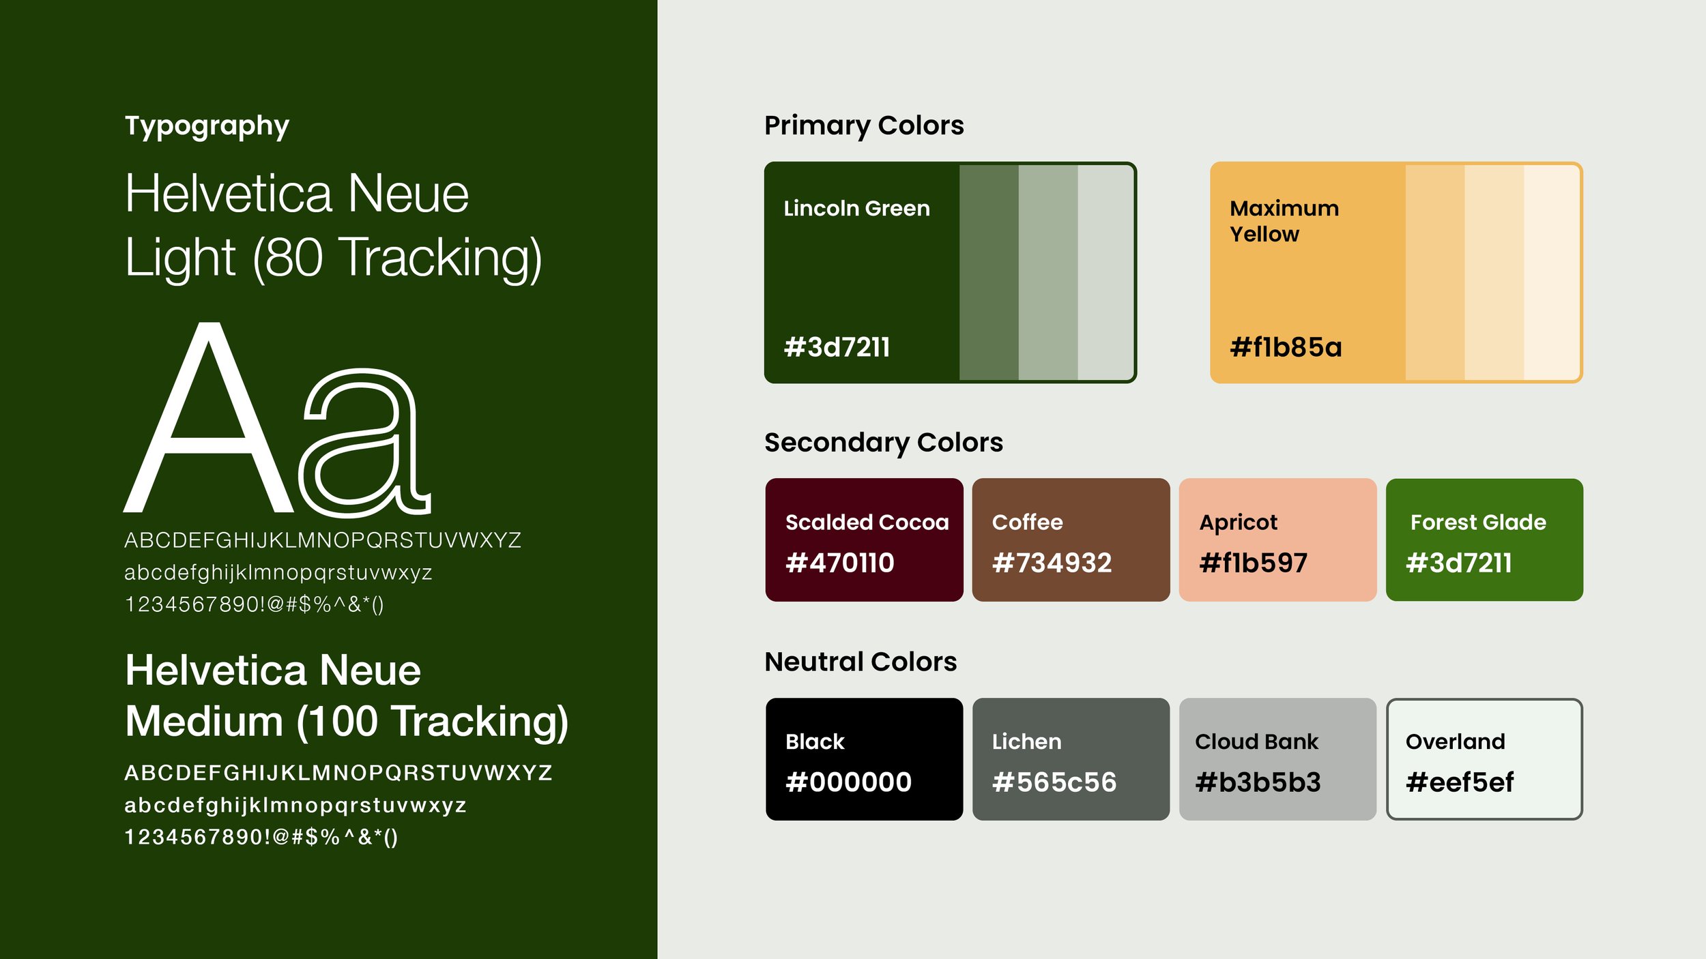
Task: Select the Maximum Yellow color swatch
Action: coord(1307,273)
